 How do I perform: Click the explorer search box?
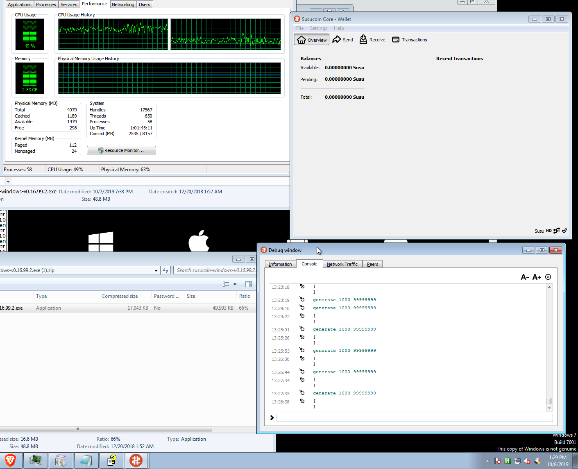pyautogui.click(x=215, y=270)
